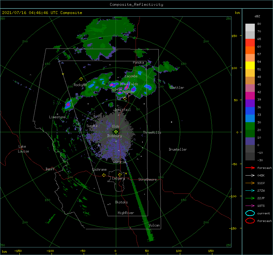Viewport: 273px width, 255px height.
Task: Click the red forecast arrow legend icon
Action: [x=250, y=168]
